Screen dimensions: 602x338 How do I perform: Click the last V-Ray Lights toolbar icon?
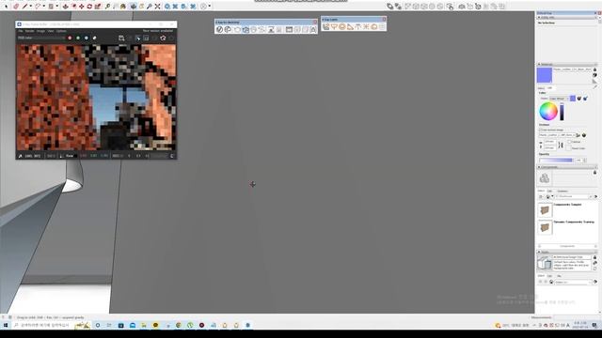pos(383,26)
